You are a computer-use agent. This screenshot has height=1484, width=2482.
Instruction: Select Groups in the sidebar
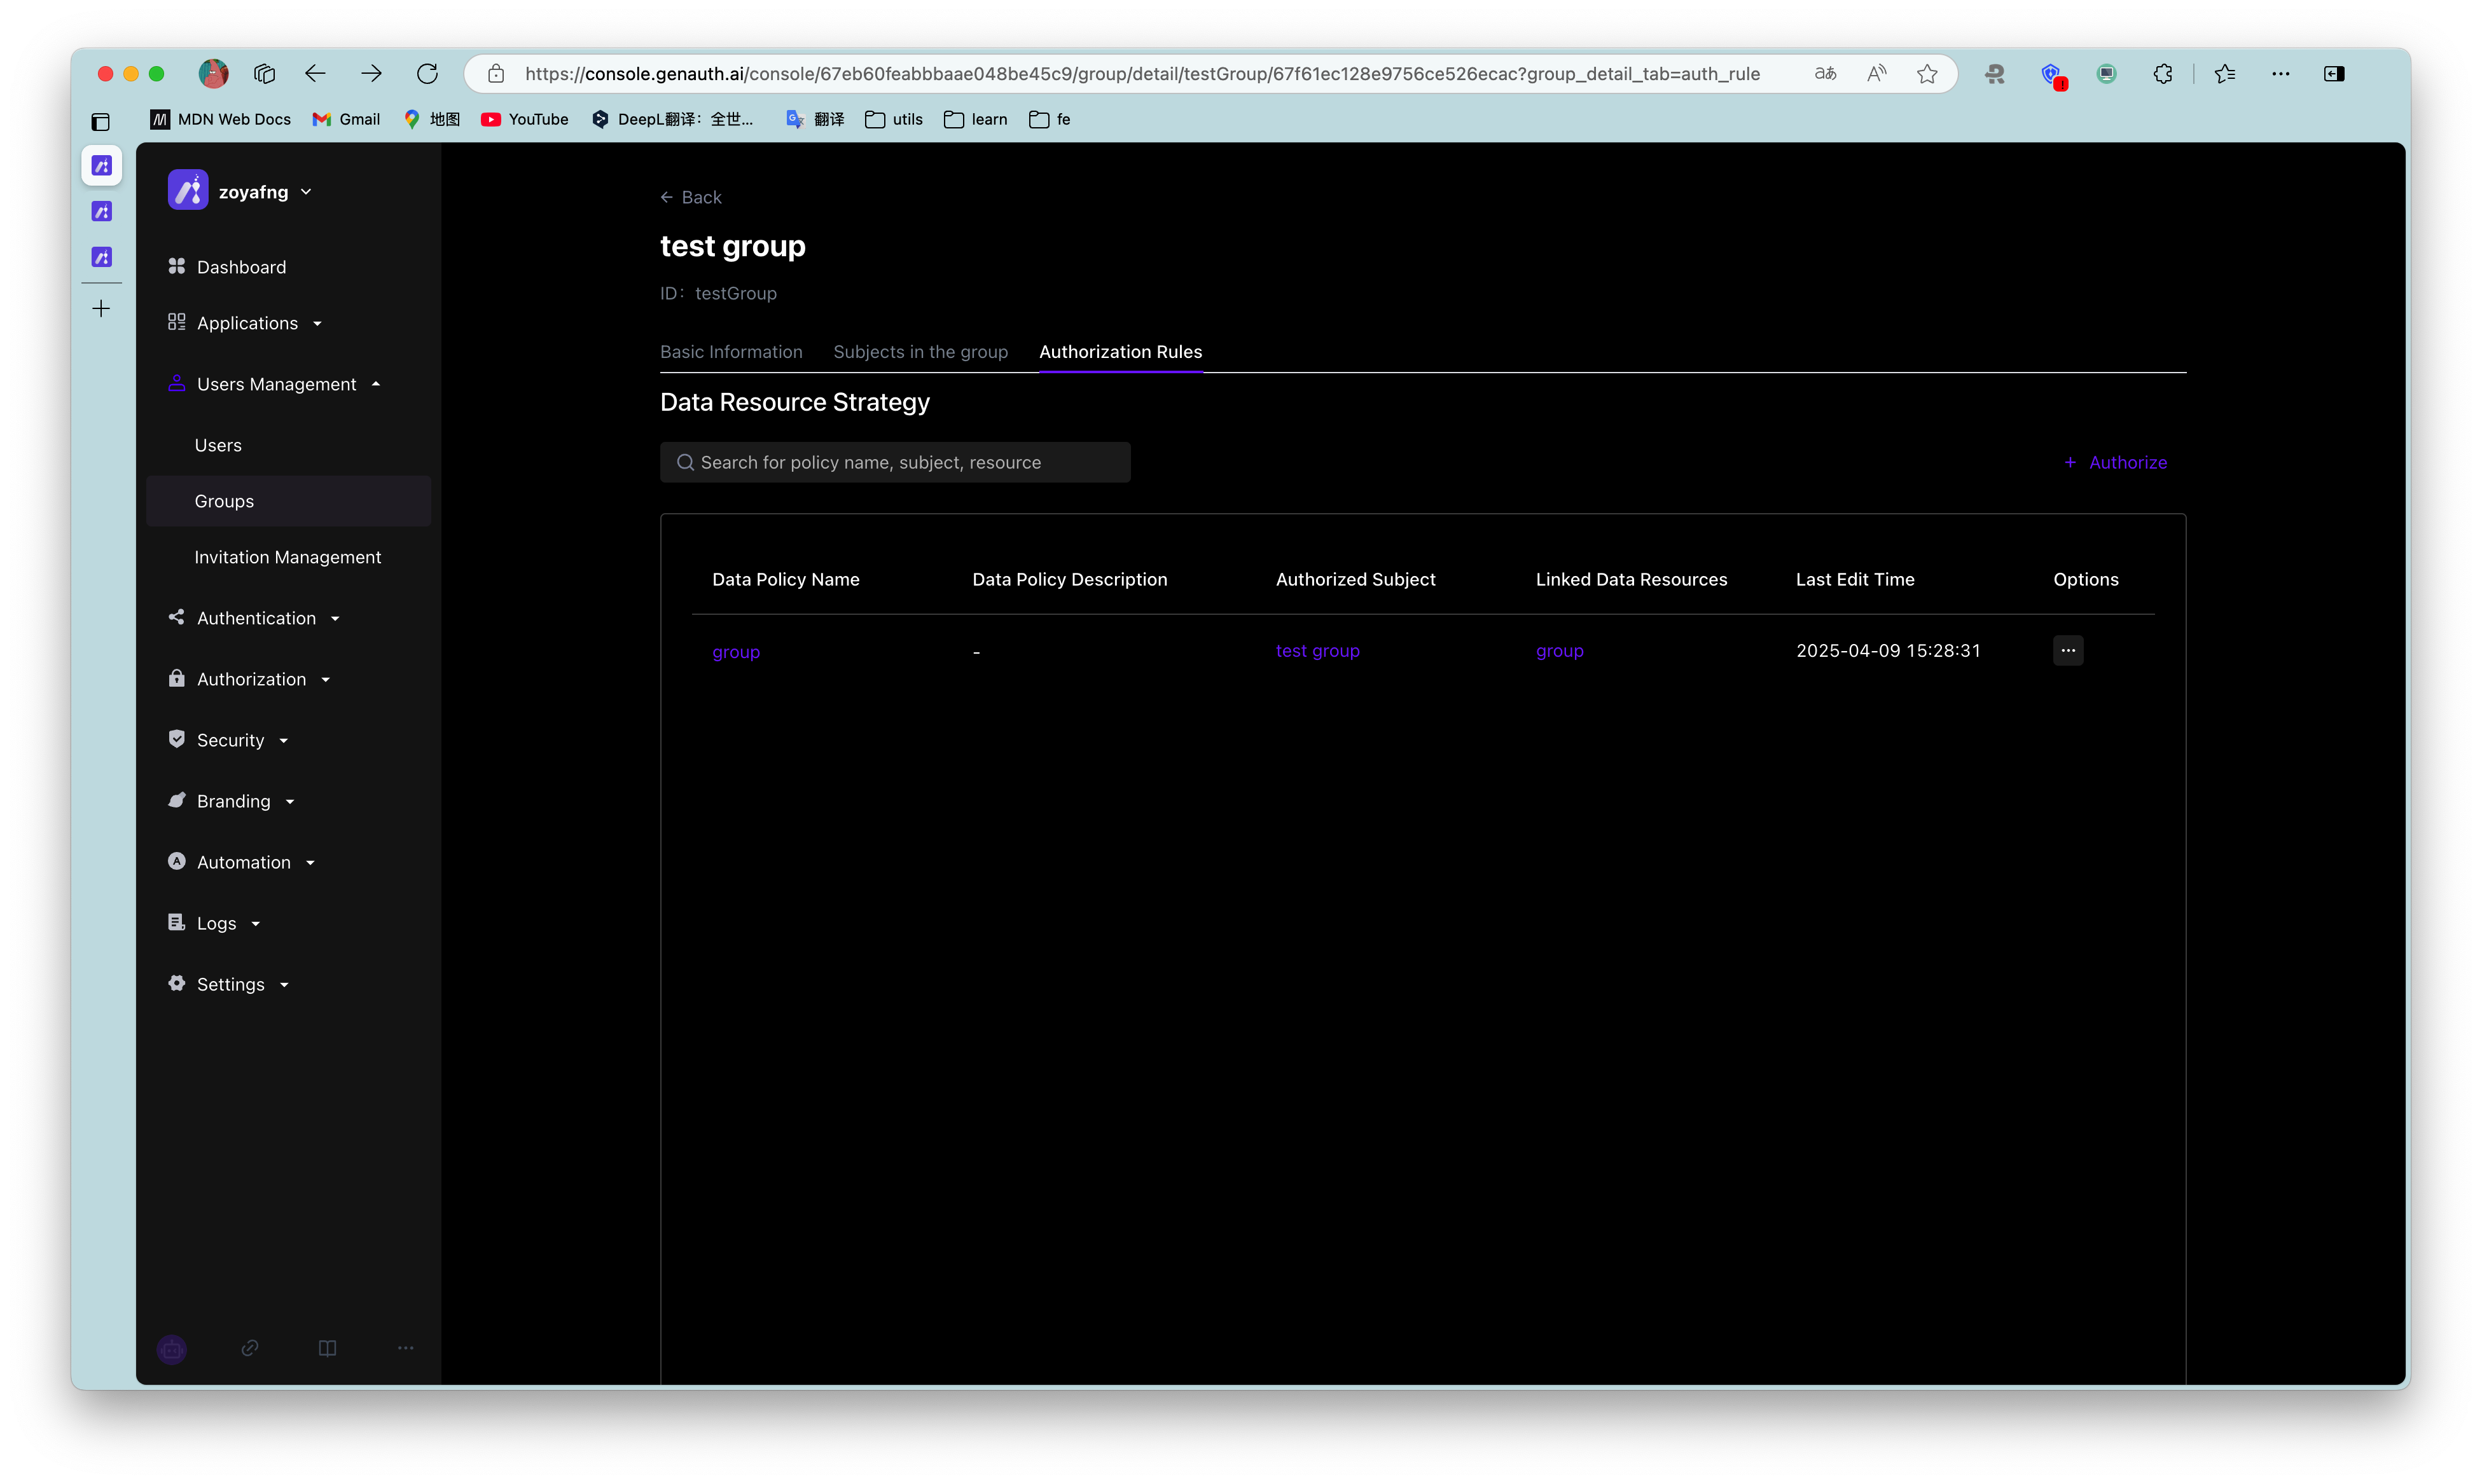coord(288,501)
